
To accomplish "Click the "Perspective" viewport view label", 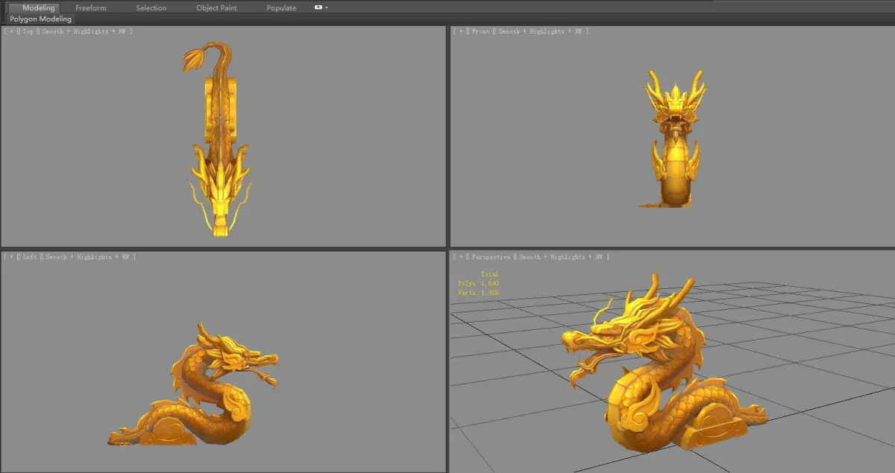I will 491,257.
